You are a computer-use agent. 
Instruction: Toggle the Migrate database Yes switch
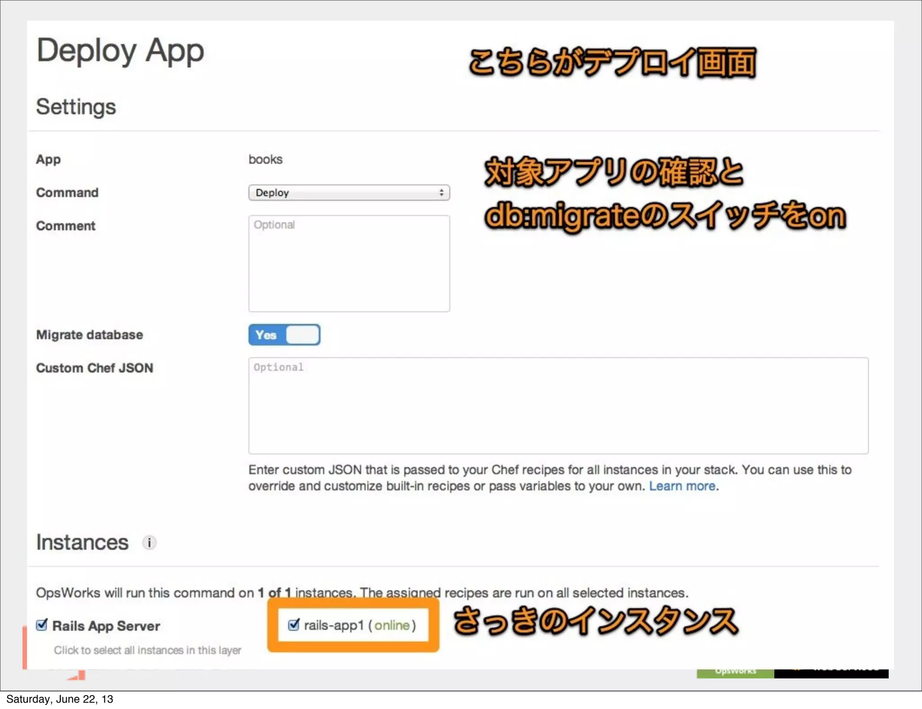[284, 335]
